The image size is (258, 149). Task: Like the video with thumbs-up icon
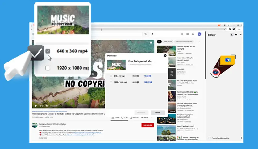pos(113,118)
